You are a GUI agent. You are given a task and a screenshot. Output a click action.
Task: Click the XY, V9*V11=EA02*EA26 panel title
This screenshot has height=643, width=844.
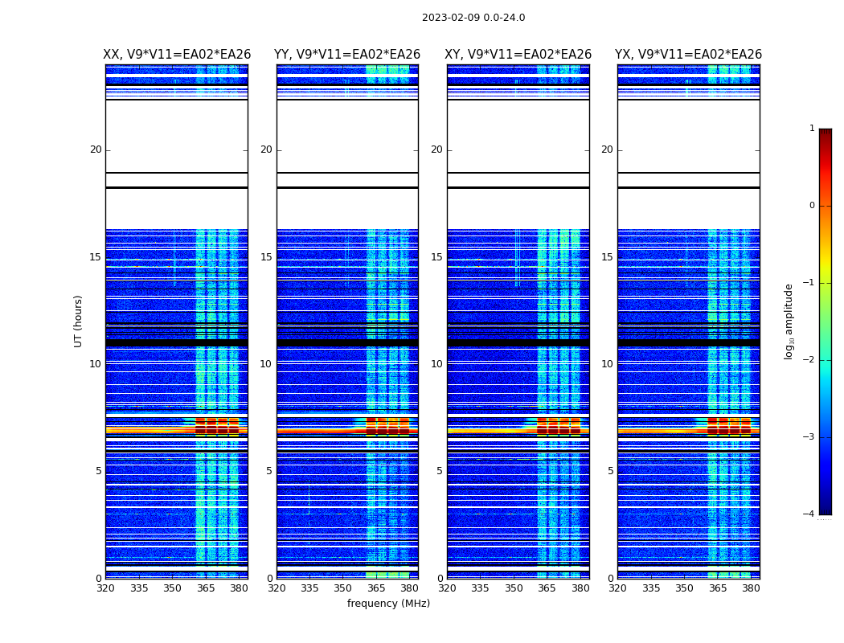tap(518, 55)
